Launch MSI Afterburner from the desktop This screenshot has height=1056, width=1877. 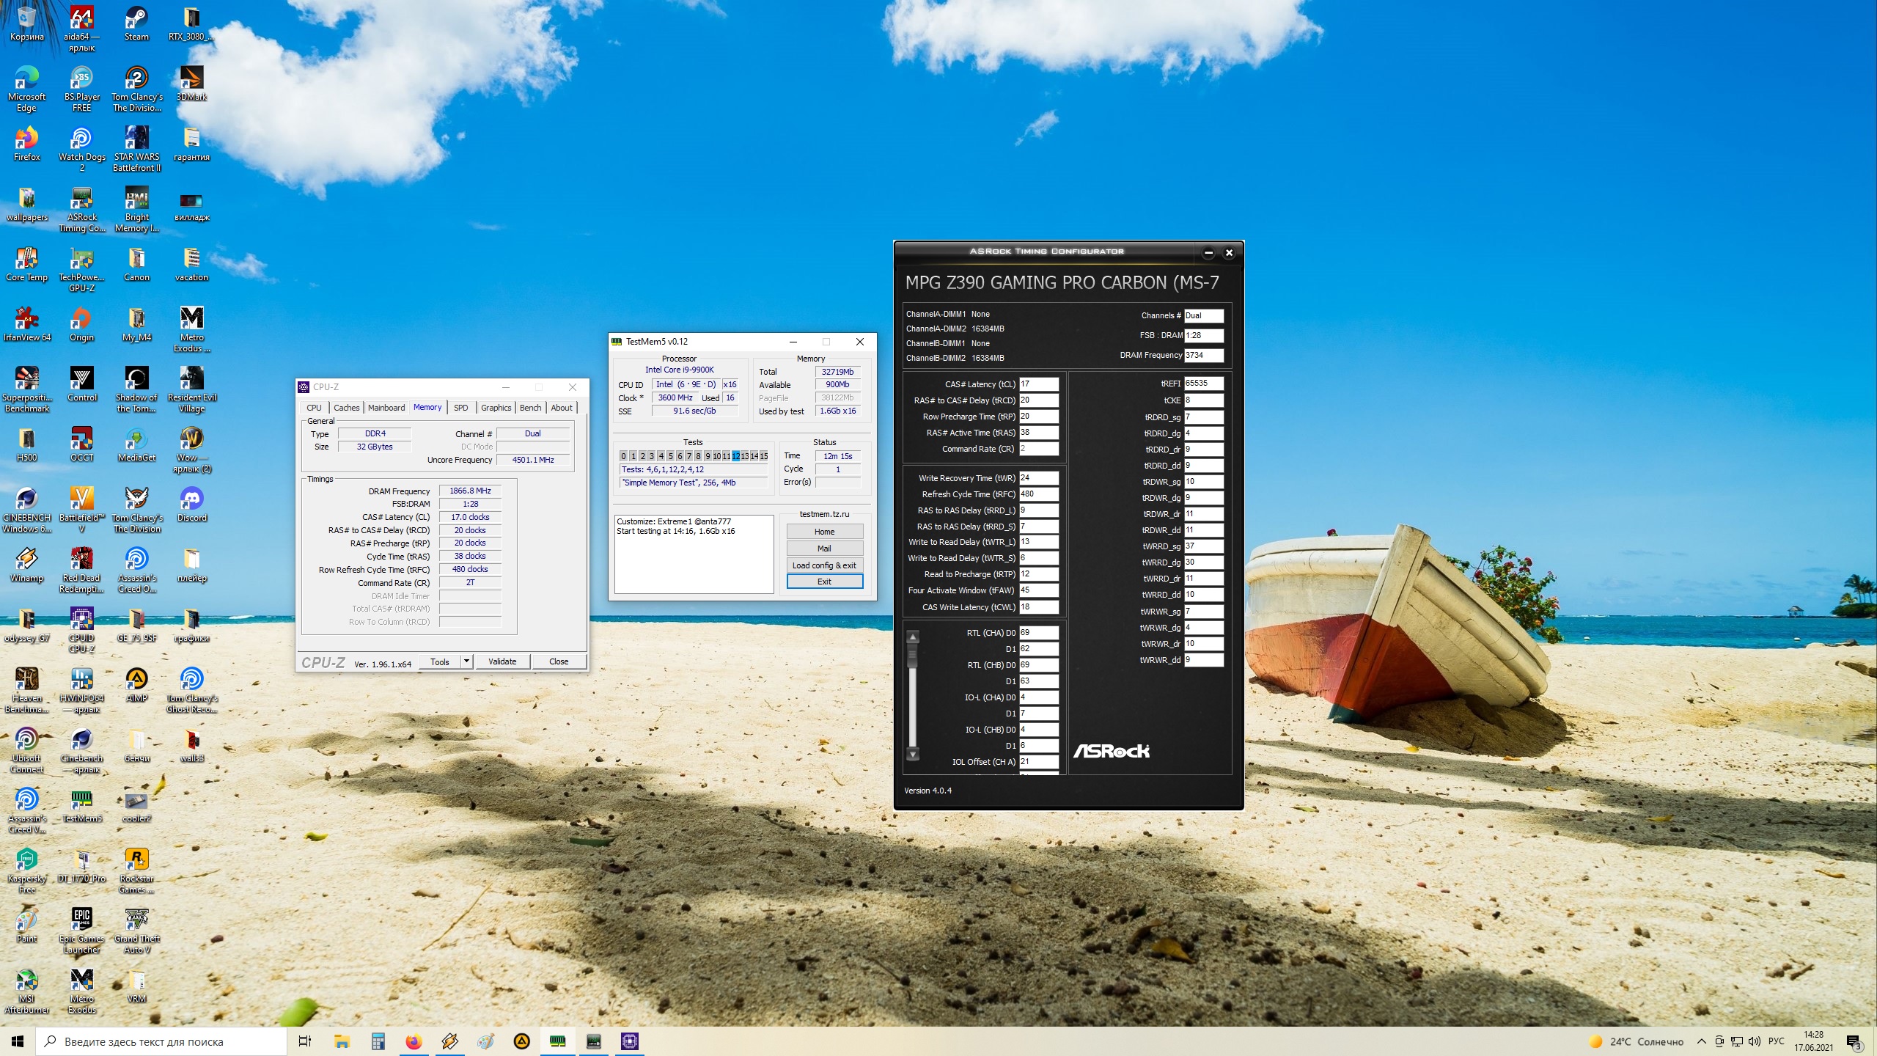click(27, 980)
